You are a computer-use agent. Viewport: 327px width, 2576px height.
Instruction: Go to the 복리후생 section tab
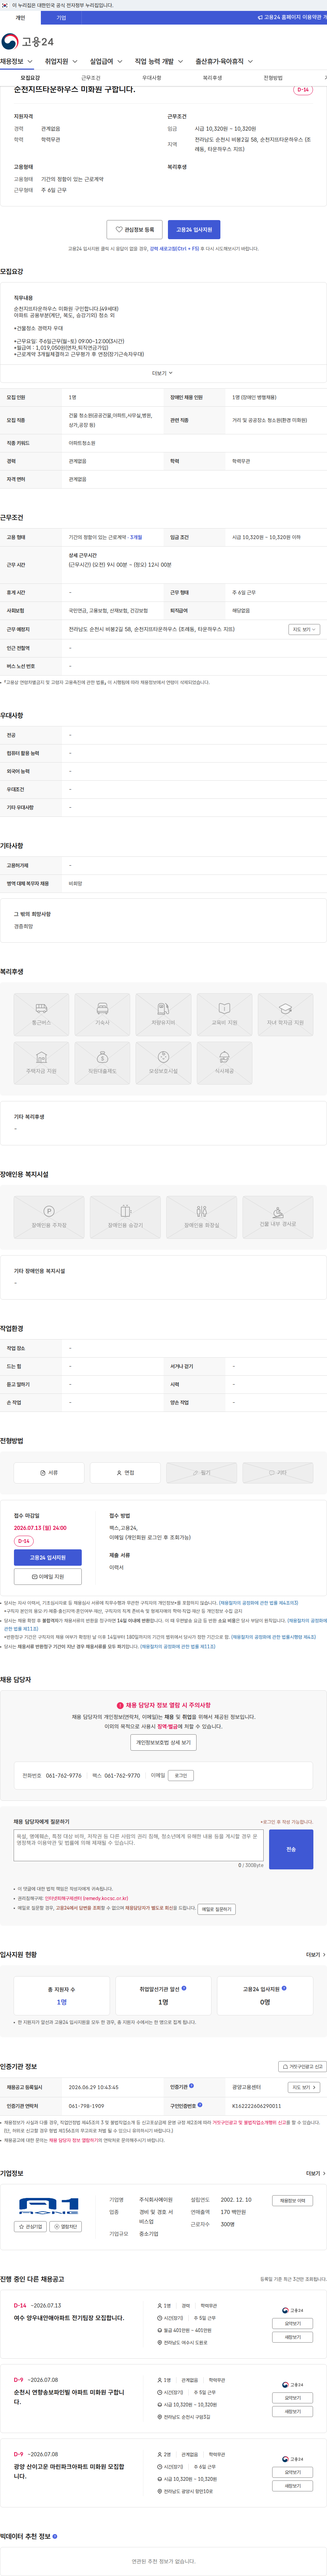(x=212, y=78)
